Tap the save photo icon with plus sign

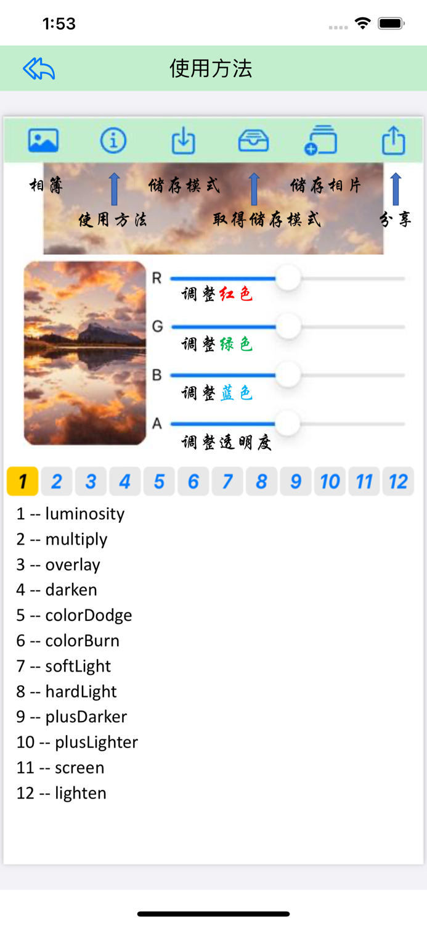[x=322, y=141]
